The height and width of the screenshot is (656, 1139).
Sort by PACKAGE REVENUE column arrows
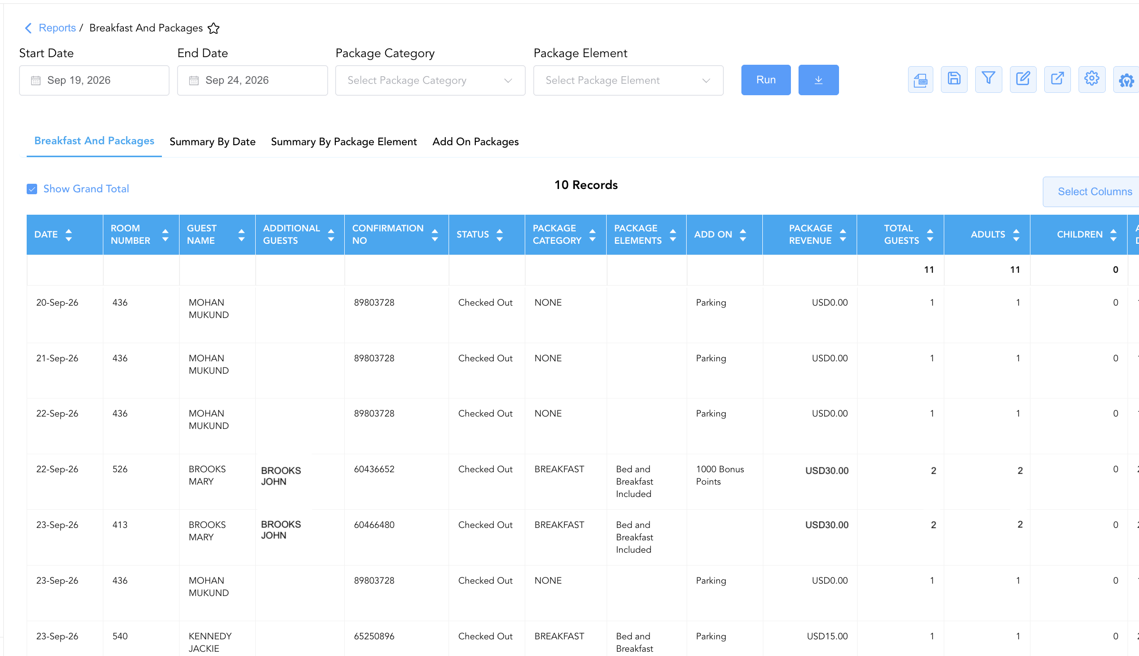point(843,235)
